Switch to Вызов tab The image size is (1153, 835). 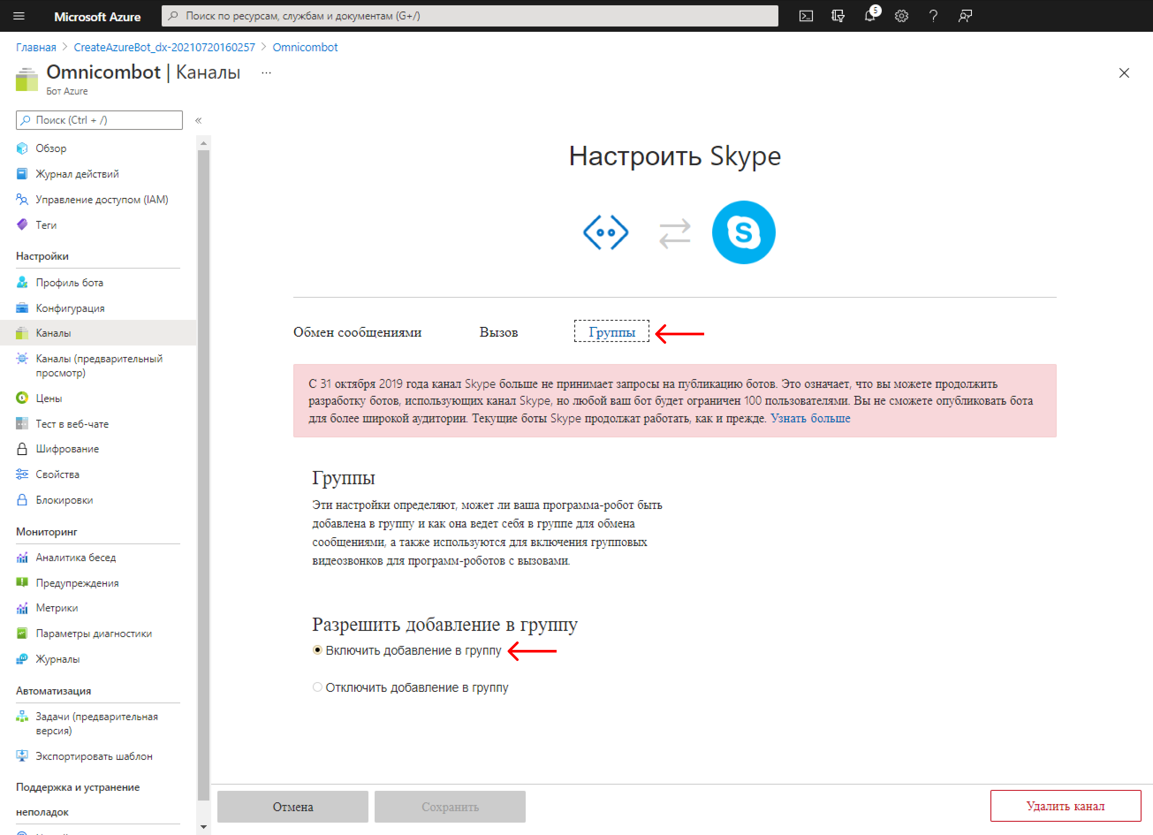(x=498, y=332)
